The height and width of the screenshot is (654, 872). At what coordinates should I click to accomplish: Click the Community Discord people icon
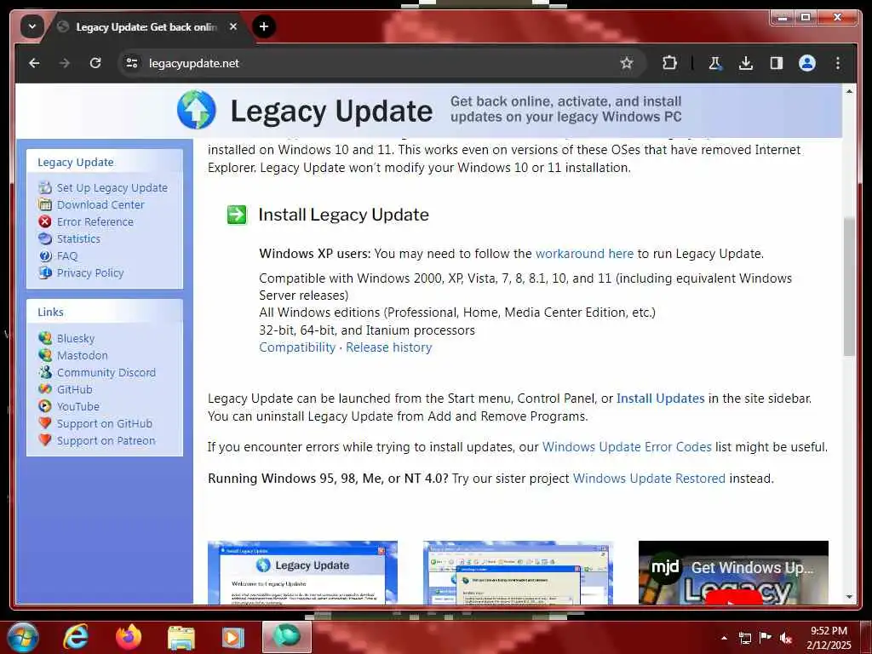pyautogui.click(x=45, y=372)
